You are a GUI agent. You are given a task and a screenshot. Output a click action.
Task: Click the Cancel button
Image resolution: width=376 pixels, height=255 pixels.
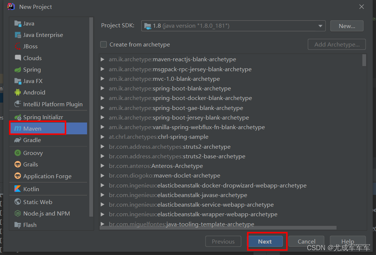306,241
